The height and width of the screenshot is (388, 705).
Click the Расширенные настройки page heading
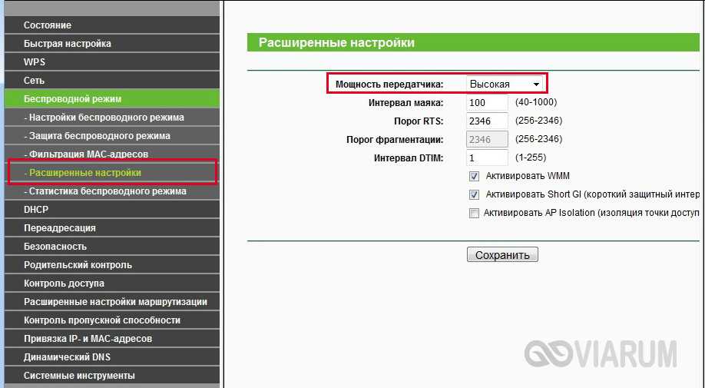point(336,43)
